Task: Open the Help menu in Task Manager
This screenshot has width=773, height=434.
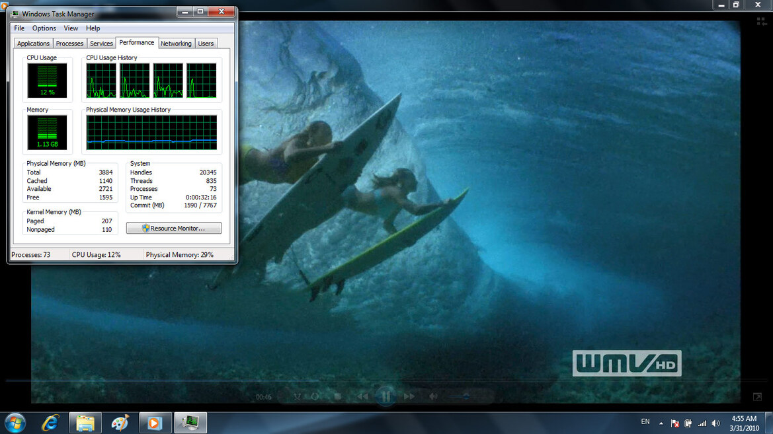Action: (x=93, y=28)
